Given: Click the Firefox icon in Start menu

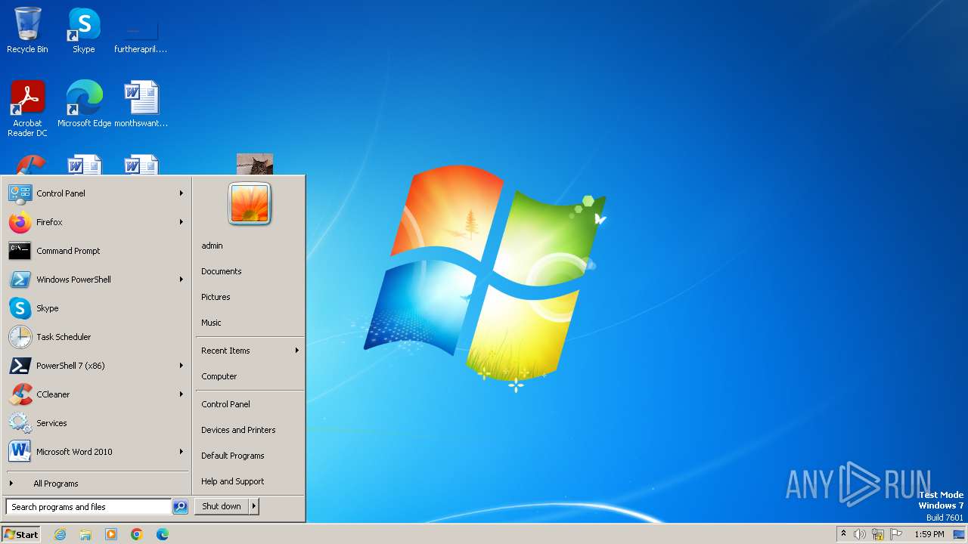Looking at the screenshot, I should [x=20, y=222].
